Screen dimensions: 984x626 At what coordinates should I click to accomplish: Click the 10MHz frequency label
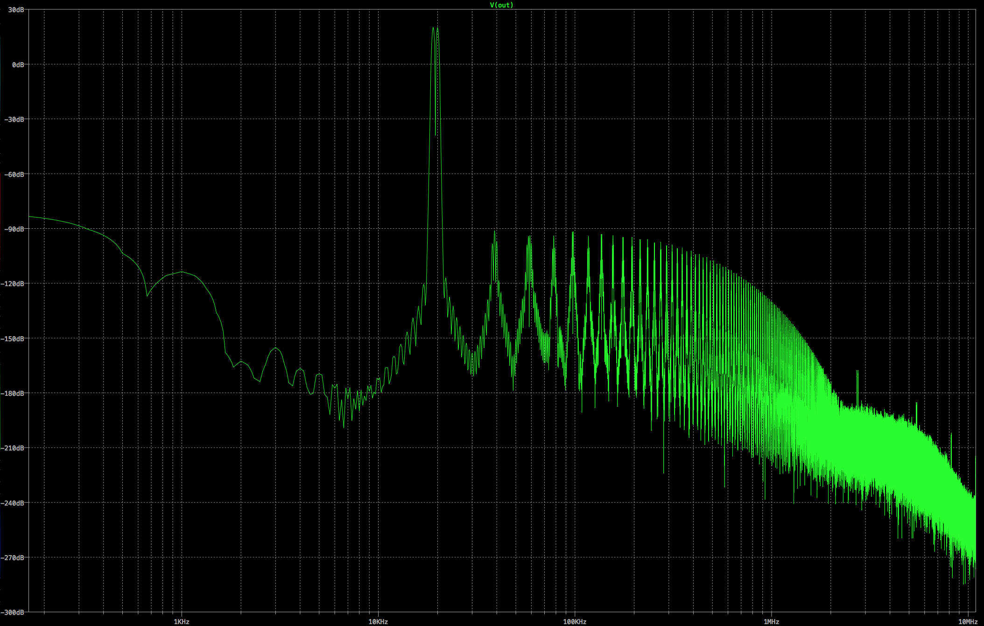[x=968, y=622]
